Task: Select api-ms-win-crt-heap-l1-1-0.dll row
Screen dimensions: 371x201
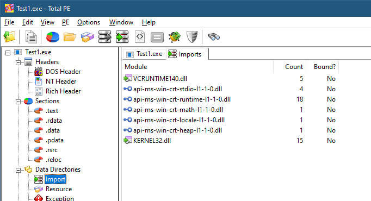Action: [x=230, y=130]
